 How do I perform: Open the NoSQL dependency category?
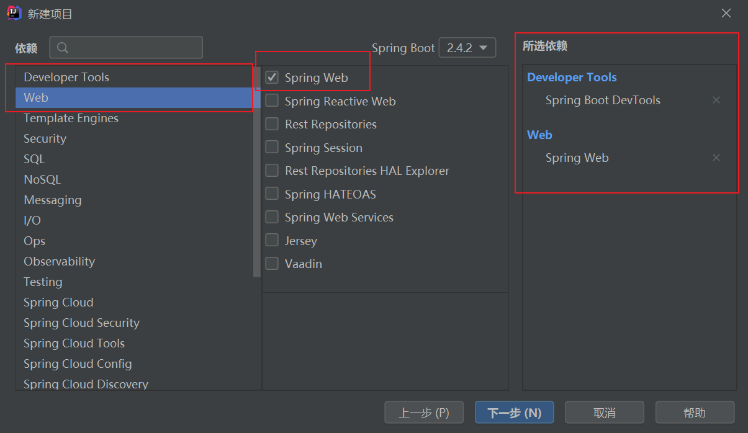tap(42, 179)
